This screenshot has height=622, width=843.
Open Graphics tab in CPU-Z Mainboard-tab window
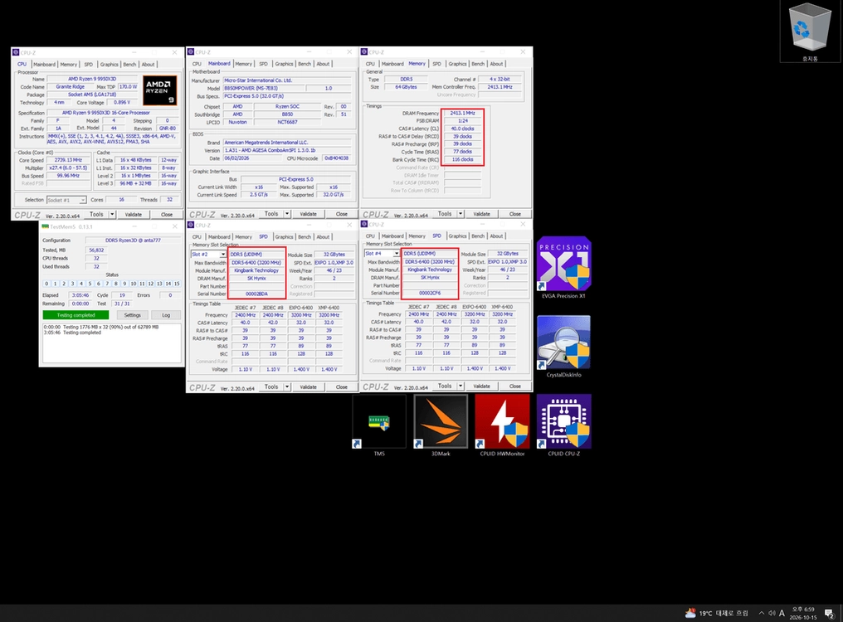(x=284, y=64)
